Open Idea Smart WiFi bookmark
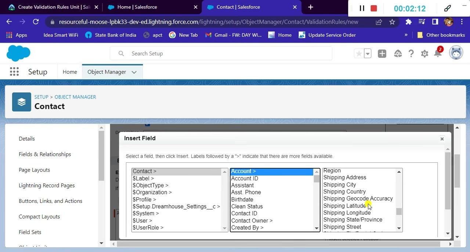This screenshot has width=470, height=252. point(61,35)
